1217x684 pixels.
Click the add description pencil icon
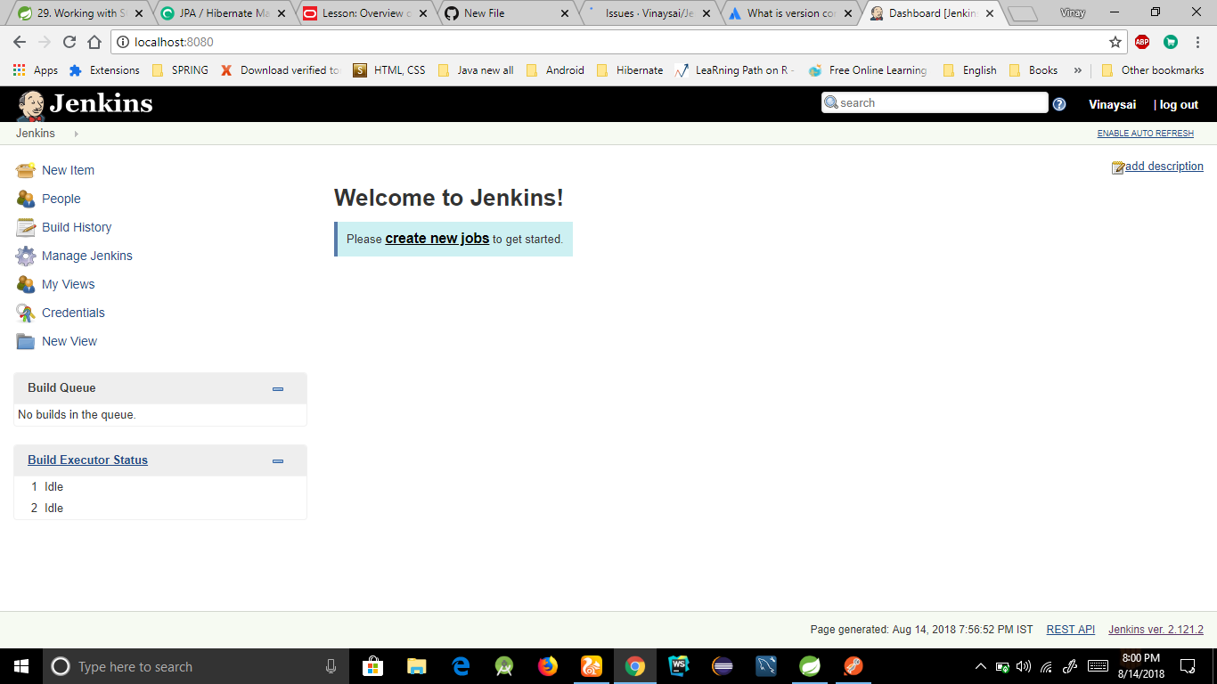coord(1116,167)
